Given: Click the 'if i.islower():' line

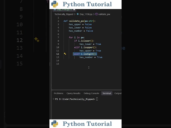Looking at the screenshot, I should click(84, 41).
